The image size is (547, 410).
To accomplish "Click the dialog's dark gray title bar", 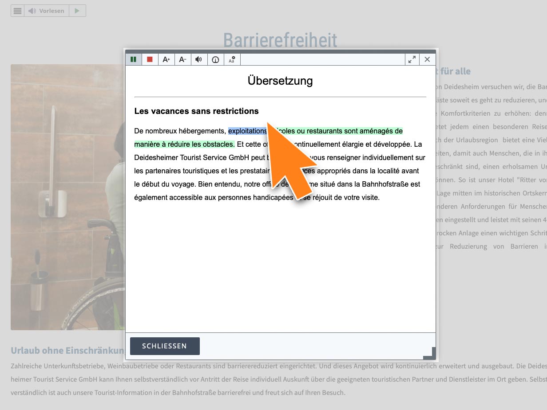I will tap(280, 51).
